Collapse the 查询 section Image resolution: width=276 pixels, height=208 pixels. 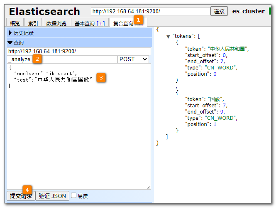click(x=79, y=42)
